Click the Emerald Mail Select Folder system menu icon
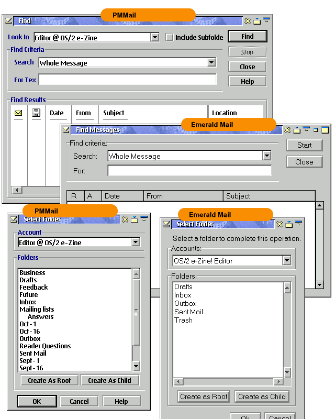The height and width of the screenshot is (419, 335). click(x=166, y=224)
